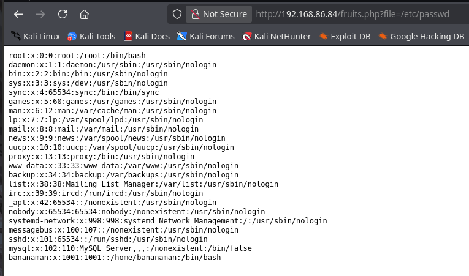
Task: Click the Kali Tools bookmark icon
Action: click(72, 37)
